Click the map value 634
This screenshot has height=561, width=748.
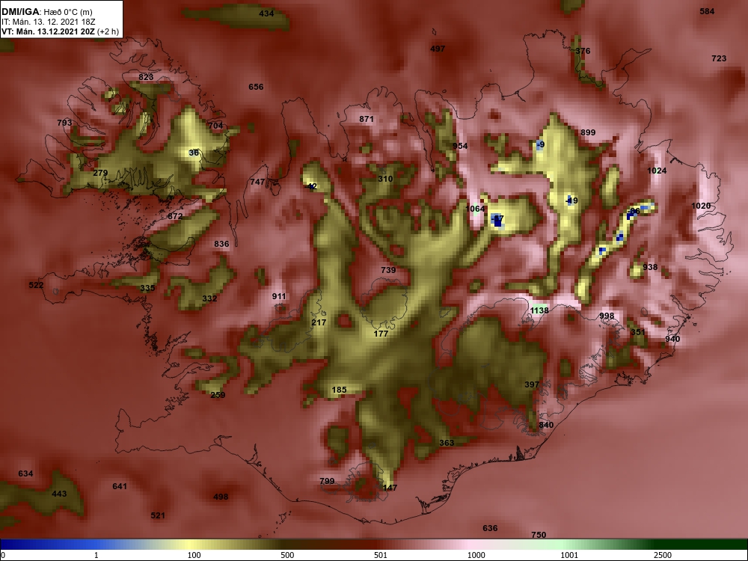(x=25, y=474)
